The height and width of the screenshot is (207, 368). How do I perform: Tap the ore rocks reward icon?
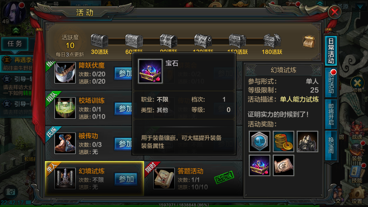pyautogui.click(x=307, y=142)
